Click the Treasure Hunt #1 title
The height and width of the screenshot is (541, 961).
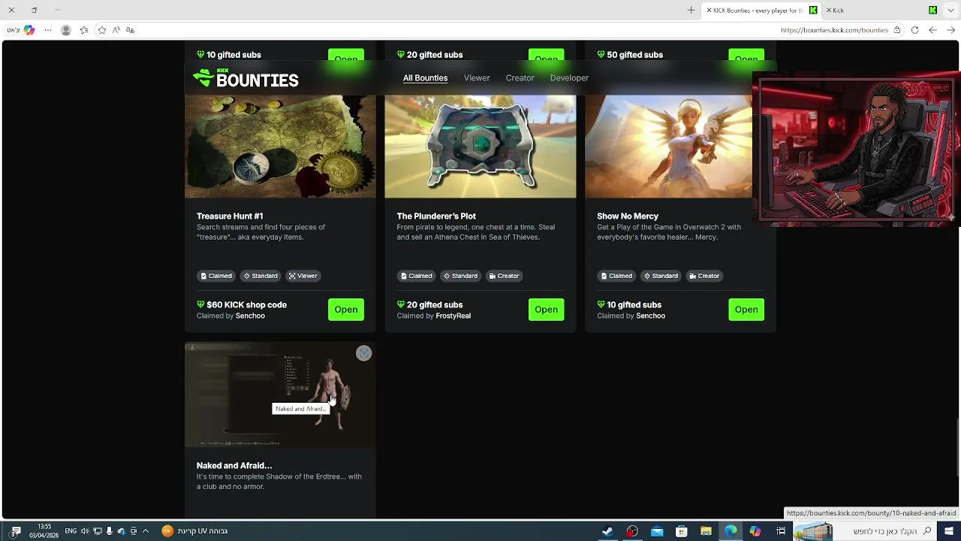[230, 216]
